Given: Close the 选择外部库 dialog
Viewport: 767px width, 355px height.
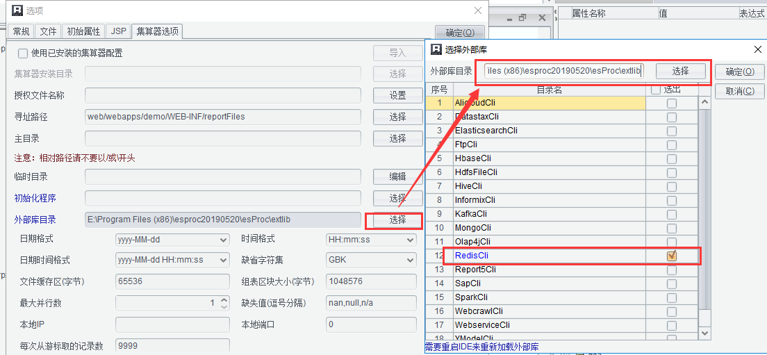Looking at the screenshot, I should point(758,49).
